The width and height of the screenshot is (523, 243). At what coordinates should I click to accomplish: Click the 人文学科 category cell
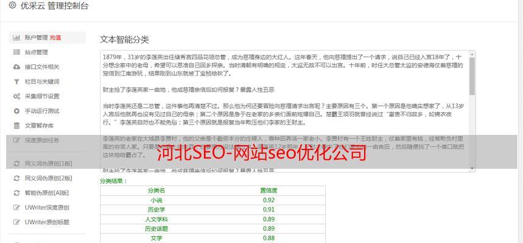[x=156, y=219]
